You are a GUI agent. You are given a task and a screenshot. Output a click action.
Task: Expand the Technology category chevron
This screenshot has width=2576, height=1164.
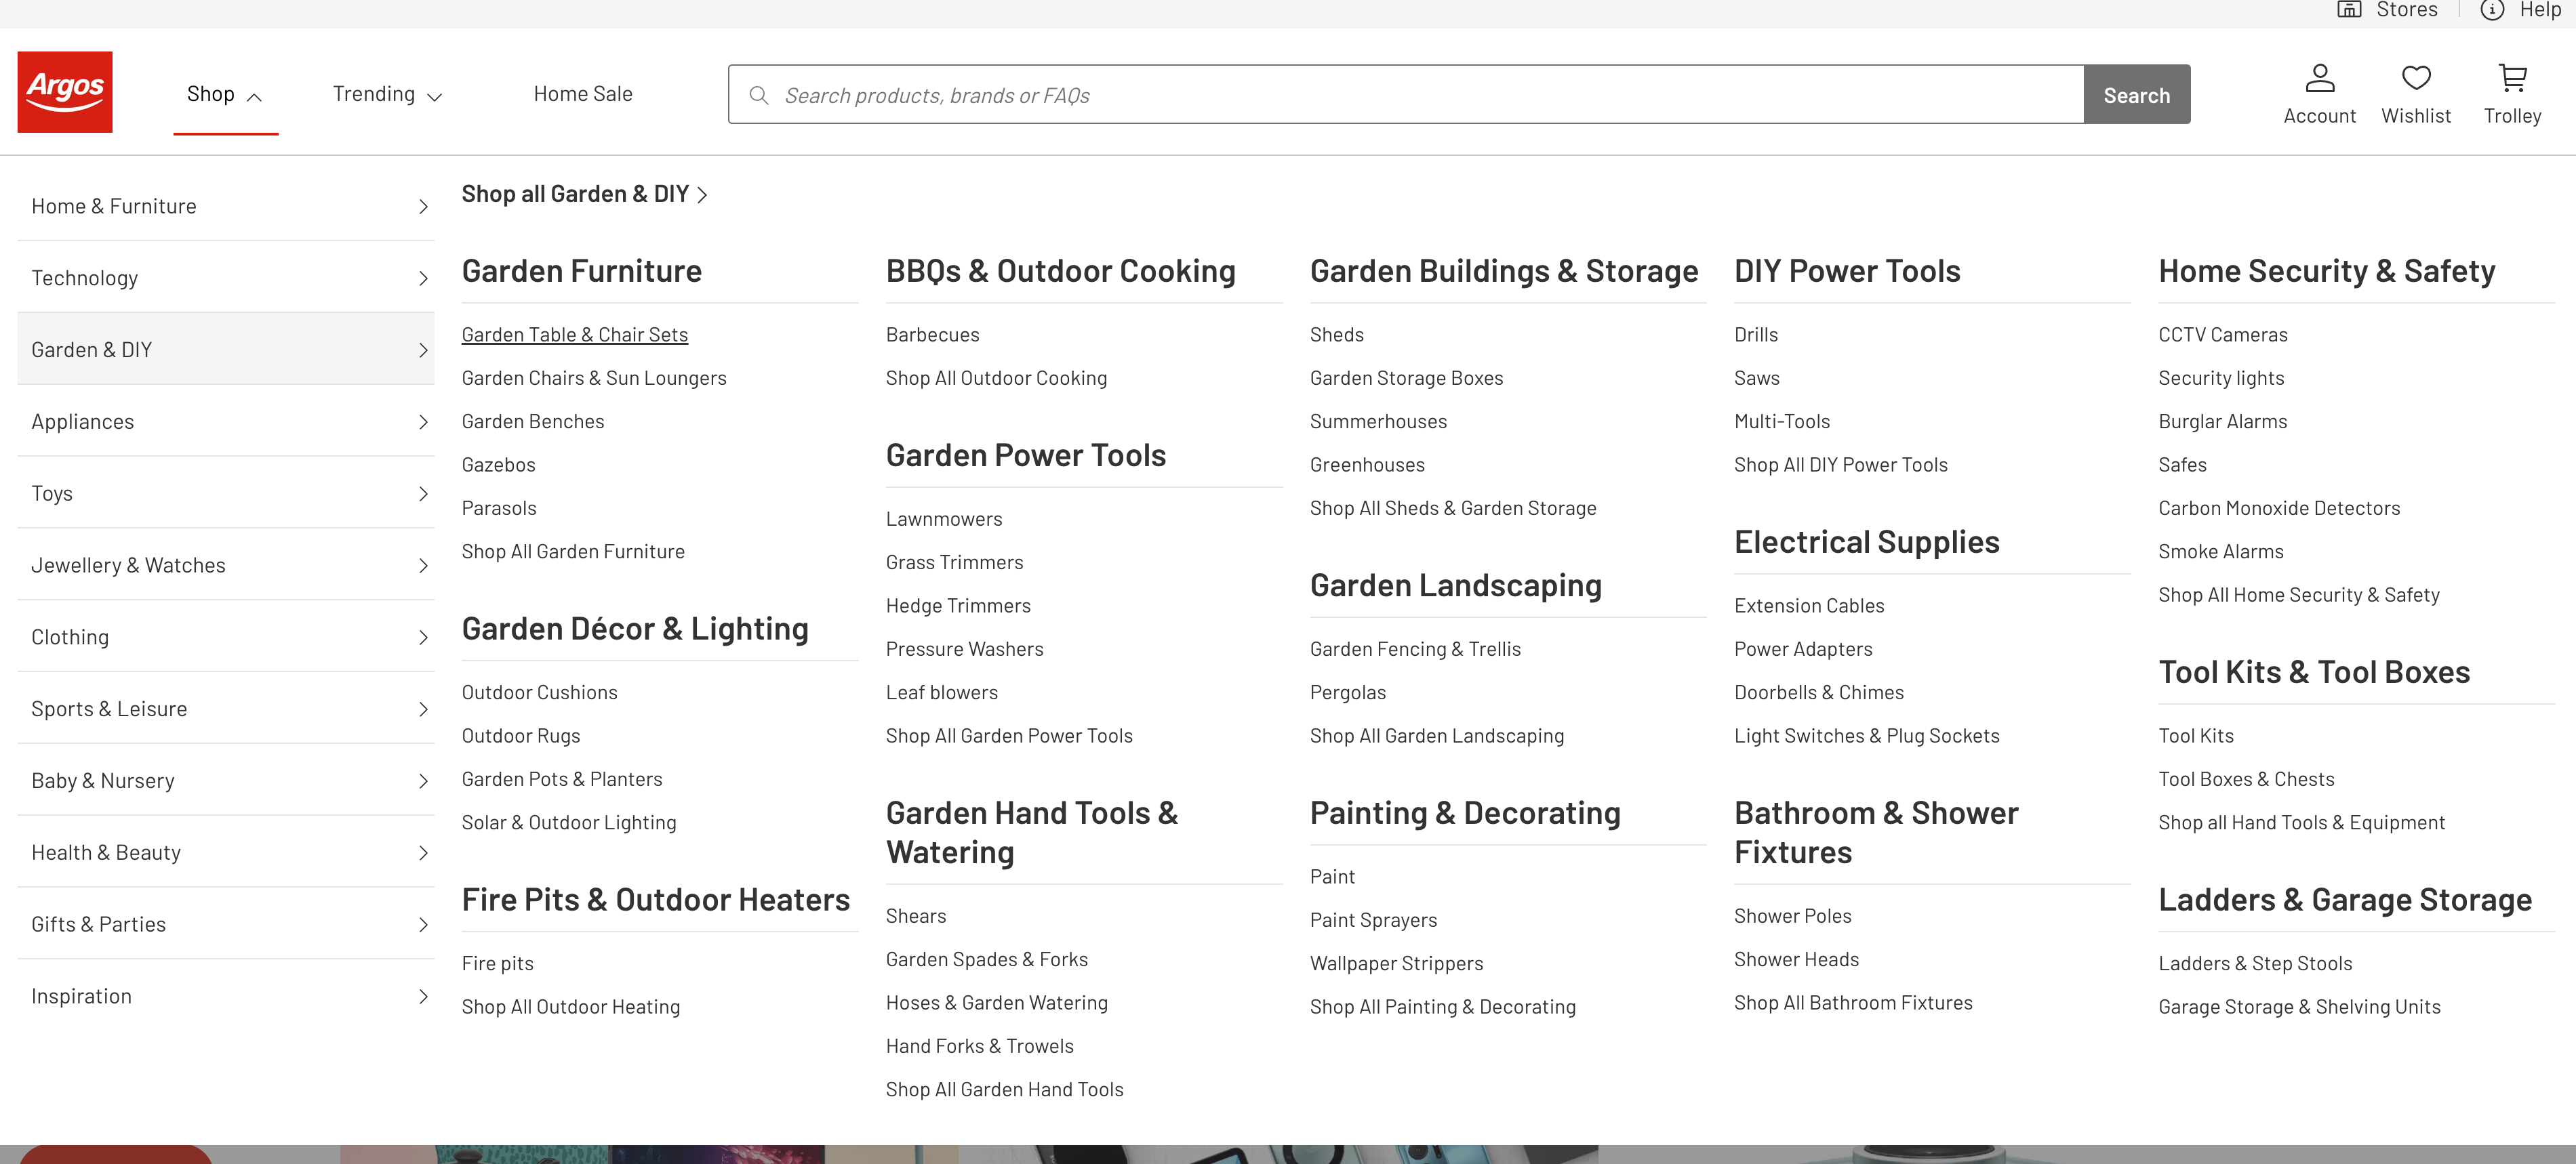pyautogui.click(x=423, y=276)
